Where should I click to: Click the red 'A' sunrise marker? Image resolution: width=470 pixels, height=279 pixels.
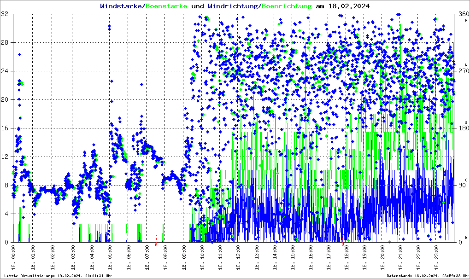pos(156,244)
